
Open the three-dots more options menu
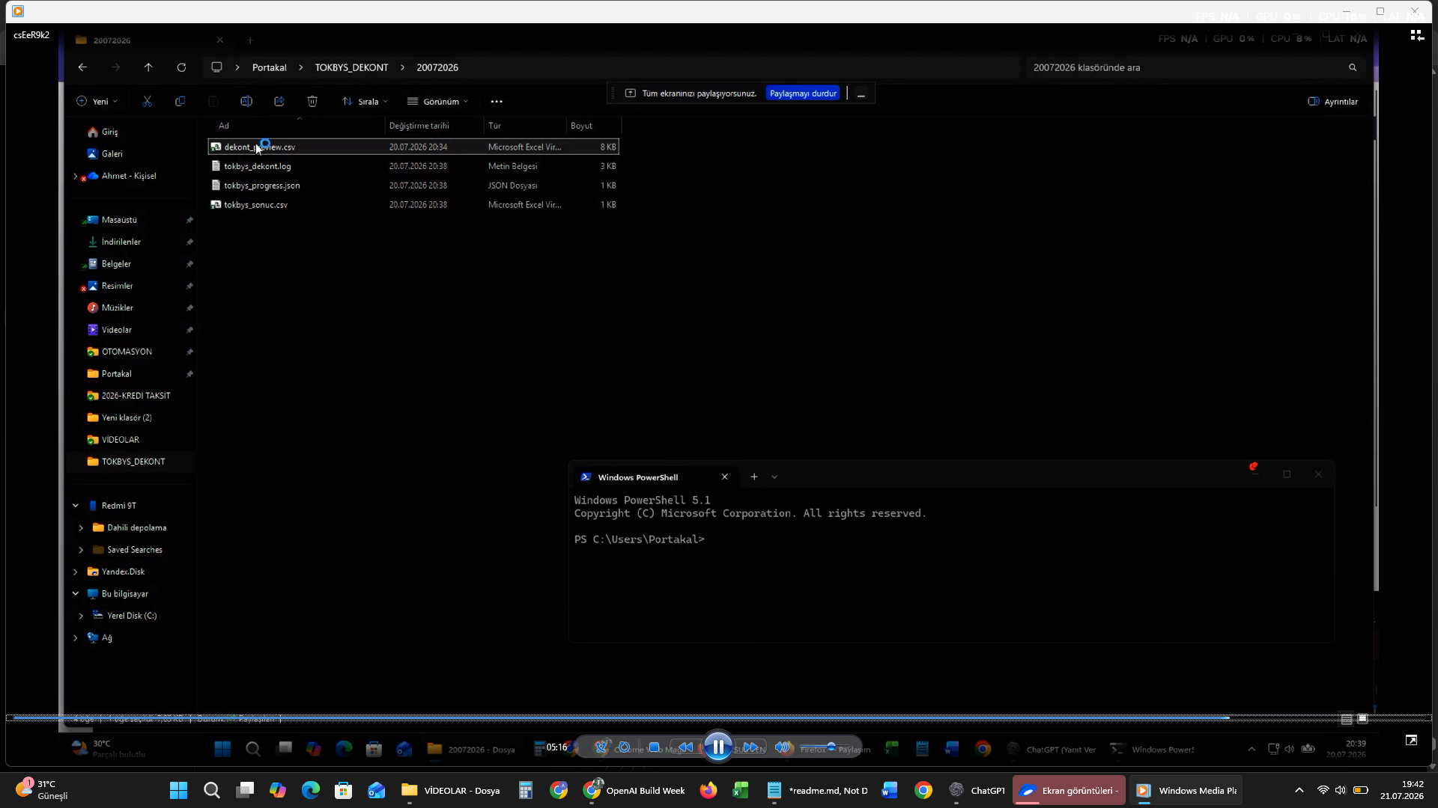pyautogui.click(x=497, y=101)
